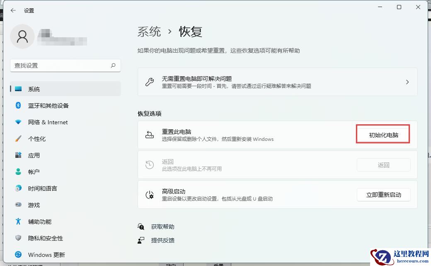
Task: Open 系统 breadcrumb in page title
Action: (149, 31)
